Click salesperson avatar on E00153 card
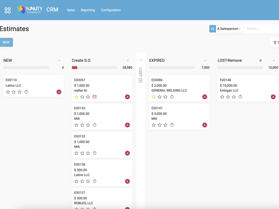Screen dimensions: 279x209 tap(128, 125)
